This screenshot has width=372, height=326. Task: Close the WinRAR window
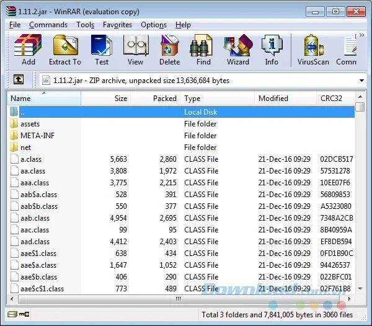[356, 11]
